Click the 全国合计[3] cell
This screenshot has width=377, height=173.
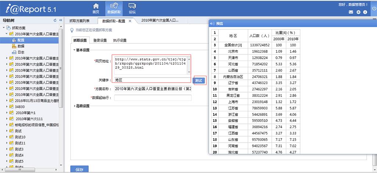coord(233,45)
